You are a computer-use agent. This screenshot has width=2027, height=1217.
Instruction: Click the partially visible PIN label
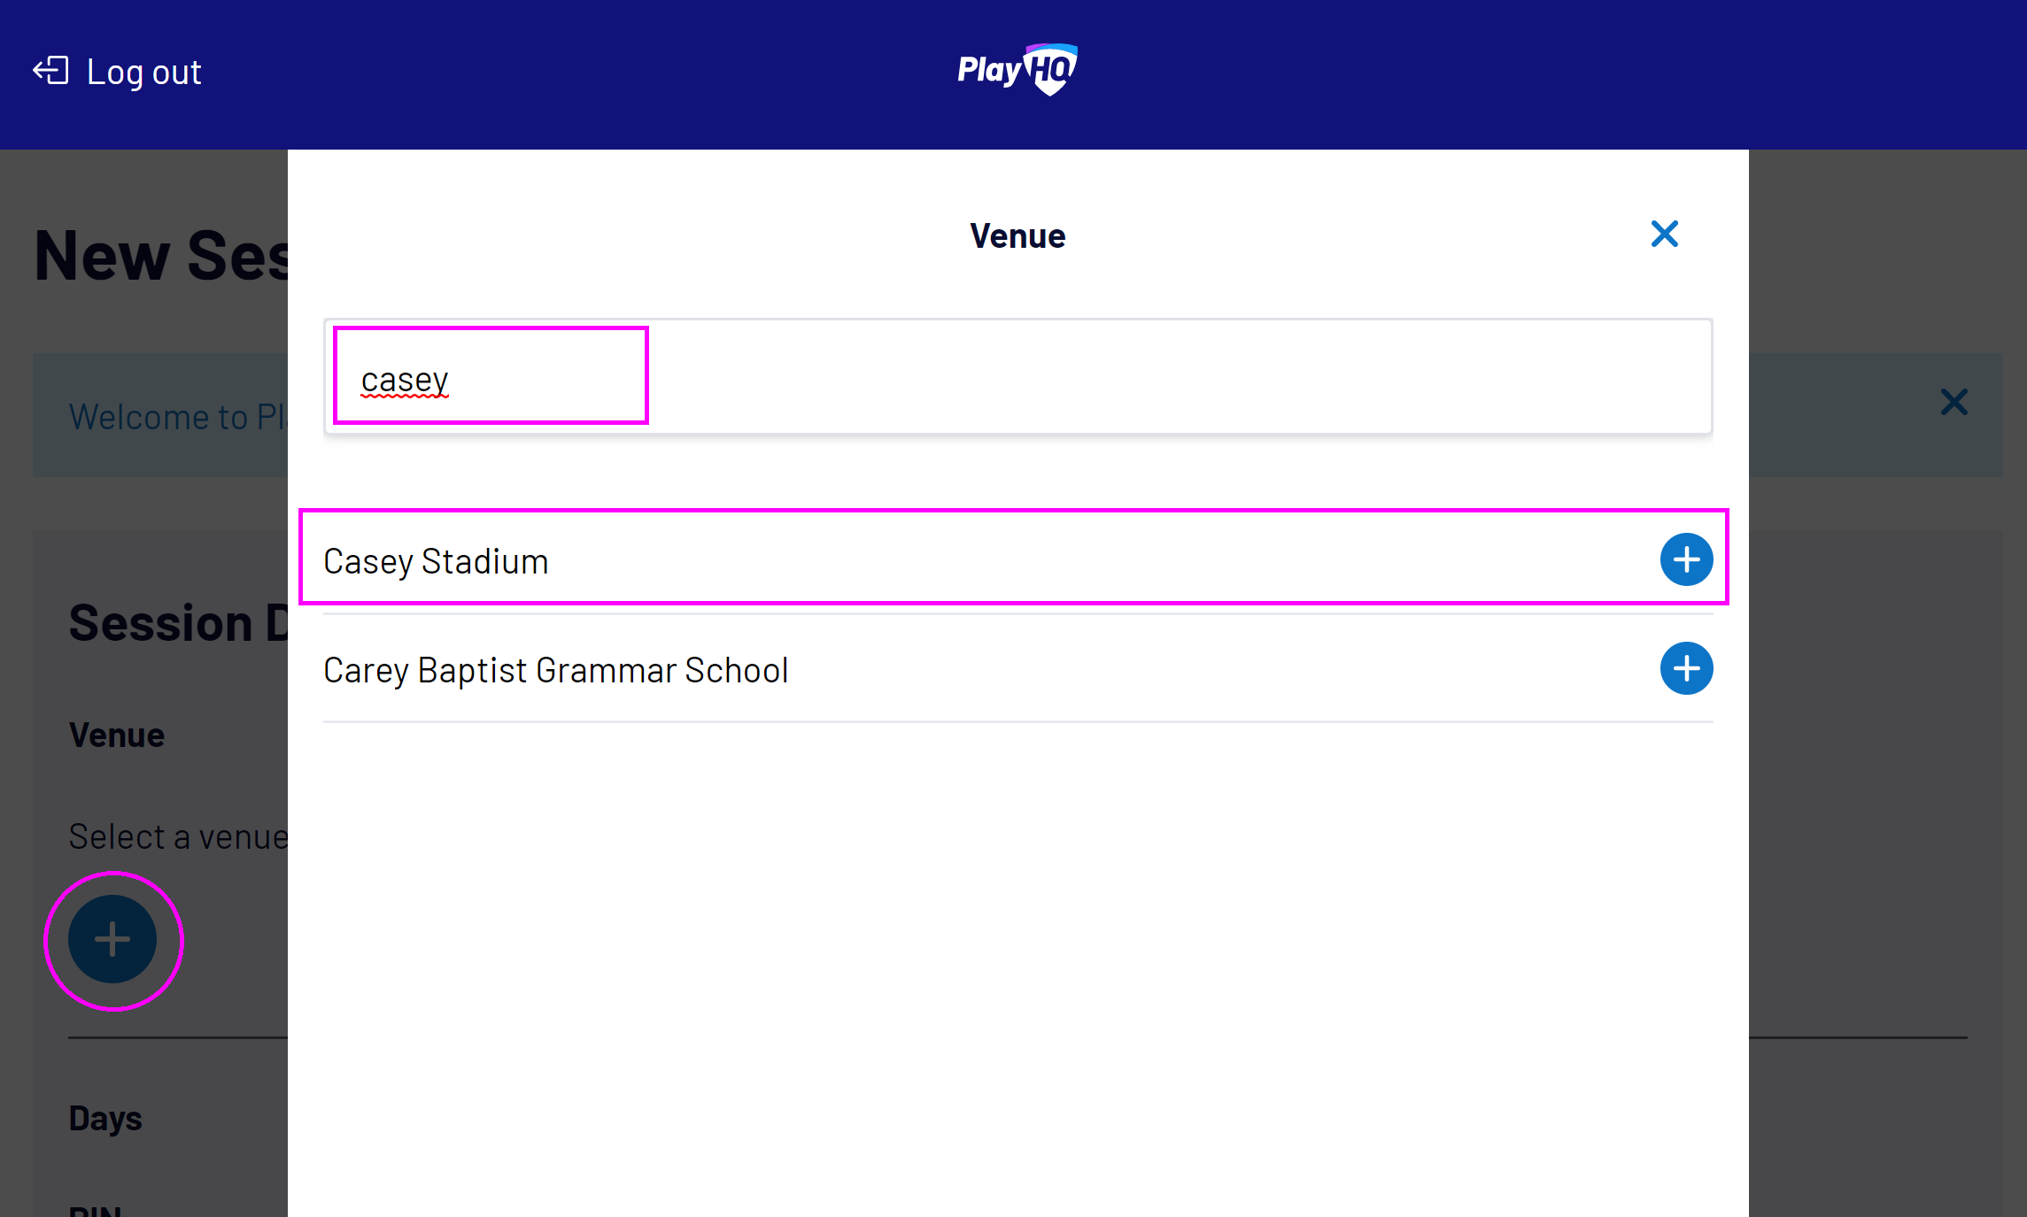pos(95,1210)
